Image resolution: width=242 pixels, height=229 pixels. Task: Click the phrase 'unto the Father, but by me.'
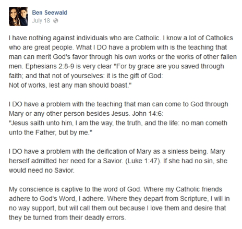pos(51,132)
